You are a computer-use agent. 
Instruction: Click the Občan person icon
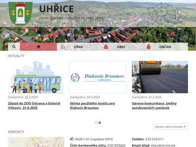149,47
